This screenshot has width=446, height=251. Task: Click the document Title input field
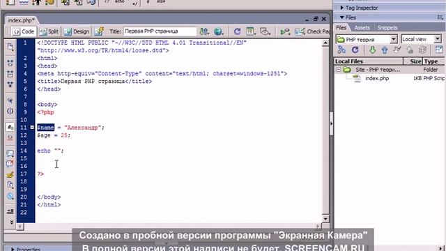(x=160, y=31)
